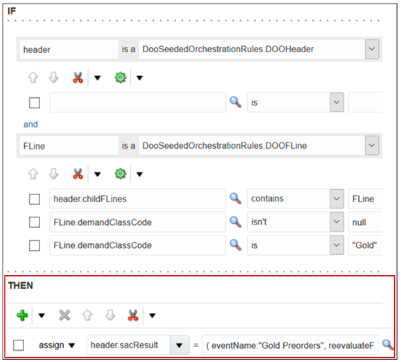Click FLine.demandClassCode field in isn't row
Viewport: 401px width, 362px height.
pos(138,222)
